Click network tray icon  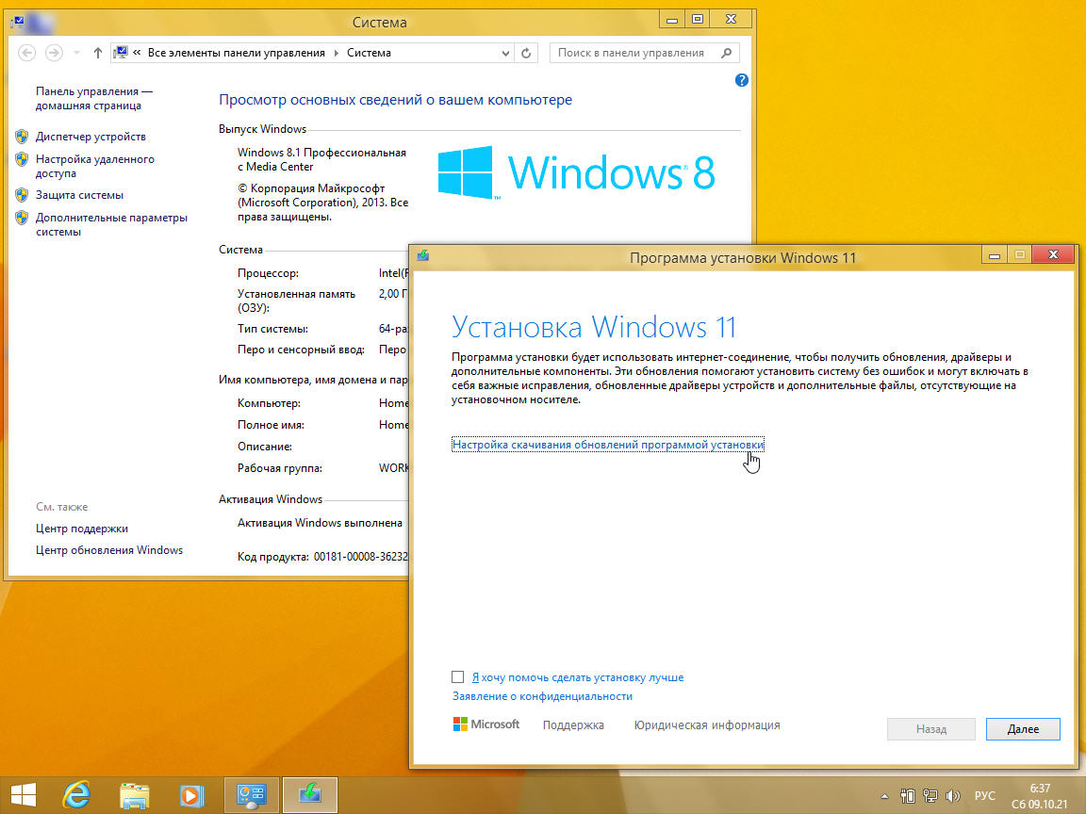930,796
